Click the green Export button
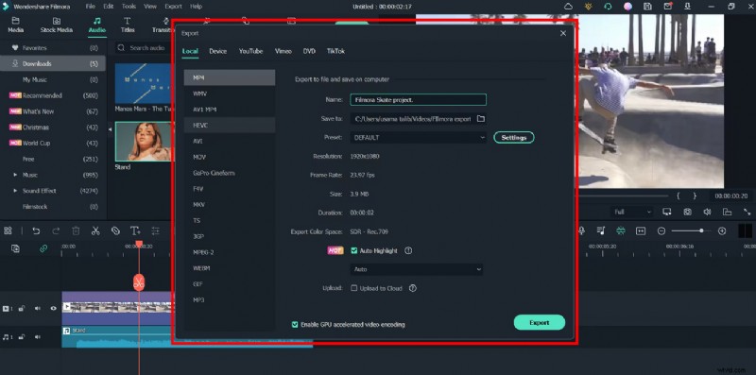756x375 pixels. click(539, 322)
